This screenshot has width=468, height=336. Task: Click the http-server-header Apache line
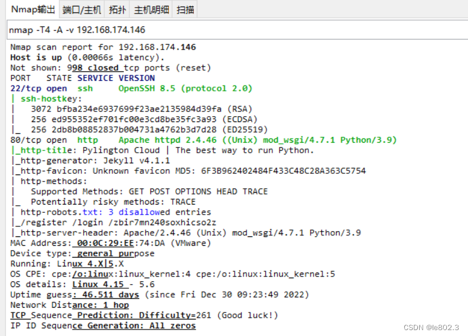[186, 233]
